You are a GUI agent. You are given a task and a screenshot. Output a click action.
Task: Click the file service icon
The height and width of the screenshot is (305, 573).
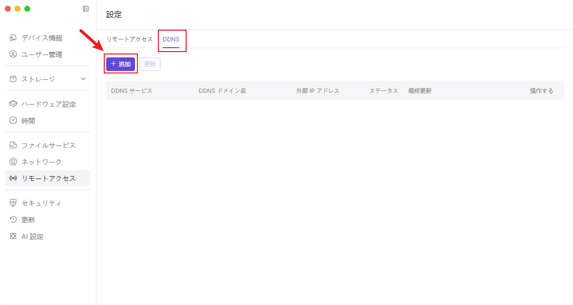pos(13,145)
